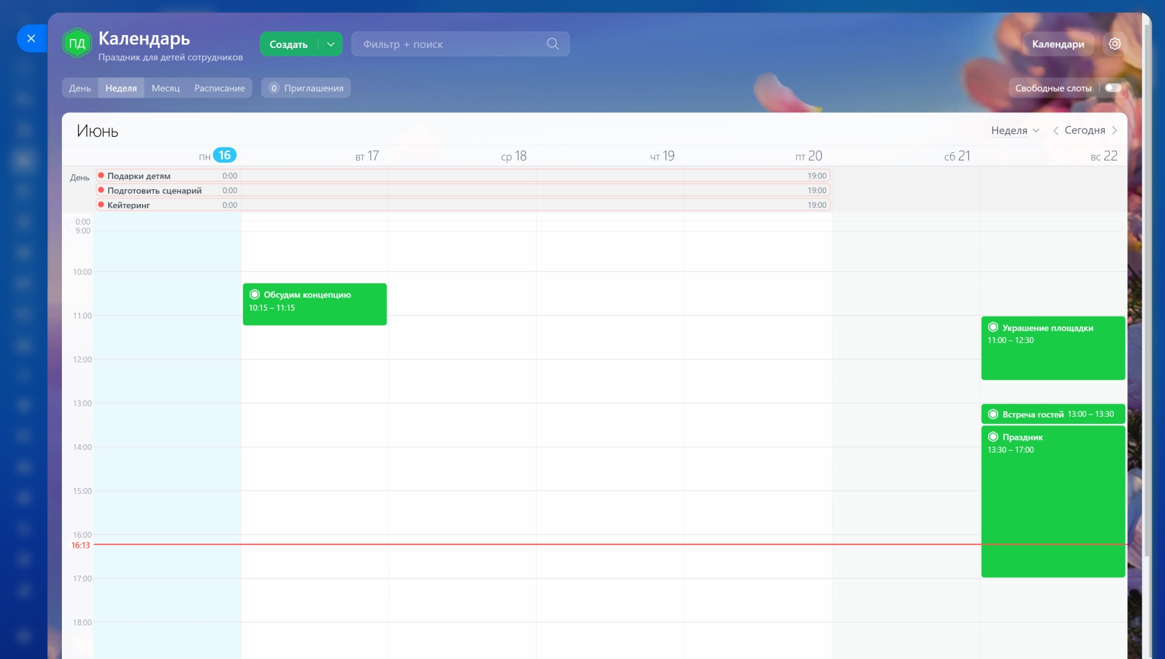Open the Обсудим концепцию event
Screen dimensions: 1165x659
pos(314,304)
